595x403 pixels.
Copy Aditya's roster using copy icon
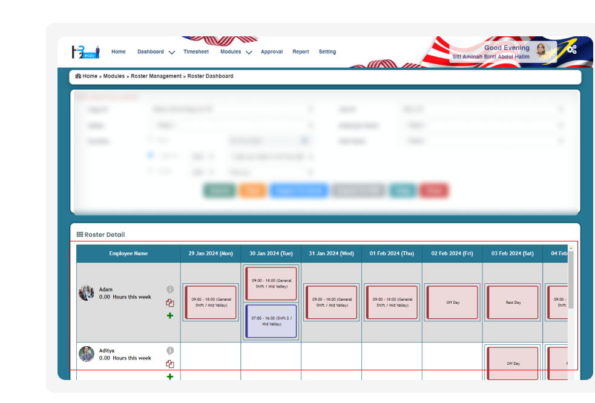170,364
